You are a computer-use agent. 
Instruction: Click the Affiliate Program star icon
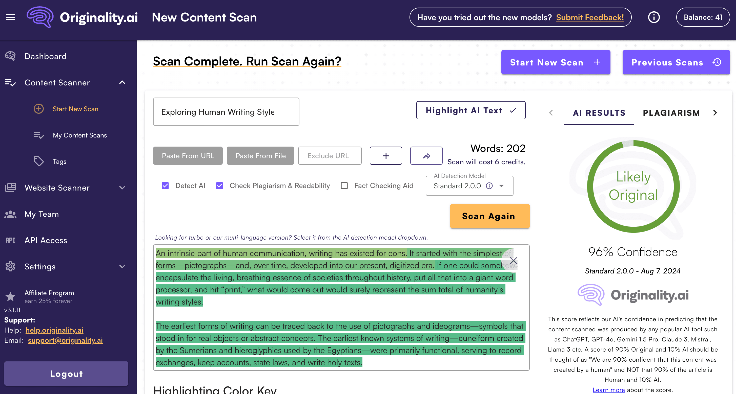pos(11,296)
